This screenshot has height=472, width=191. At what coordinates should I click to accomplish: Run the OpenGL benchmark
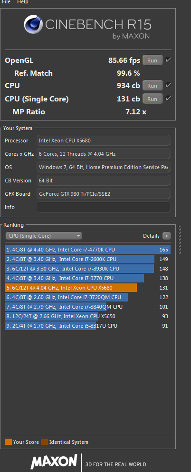pos(152,60)
